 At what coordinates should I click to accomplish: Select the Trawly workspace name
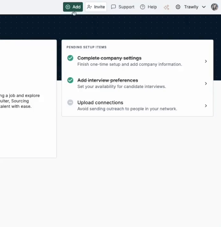point(191,7)
